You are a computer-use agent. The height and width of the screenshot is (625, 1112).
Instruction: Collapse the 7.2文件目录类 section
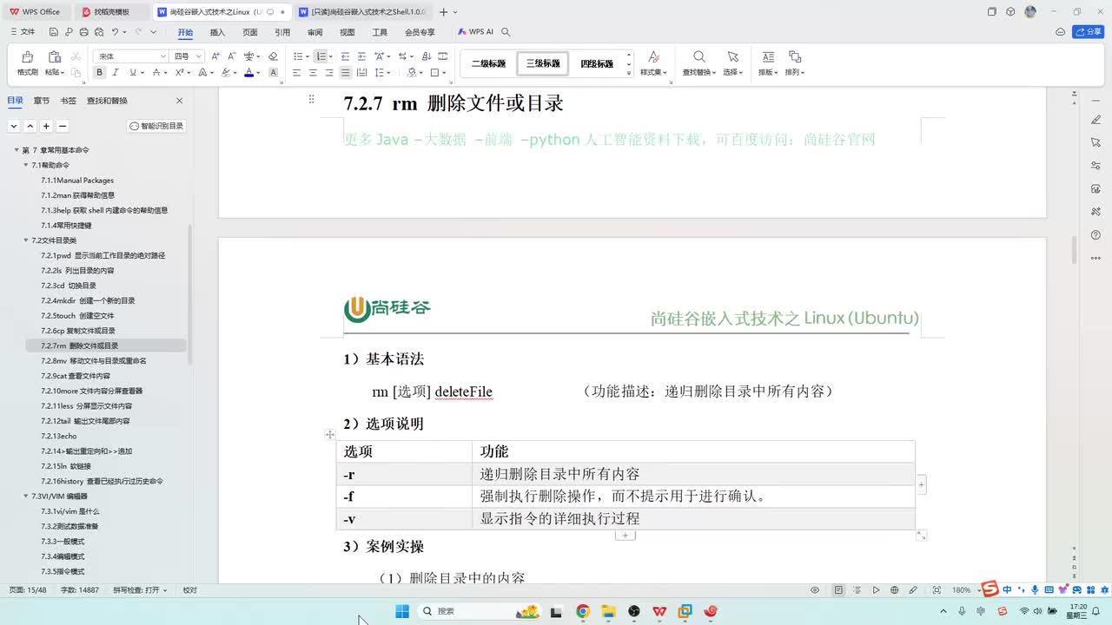click(26, 240)
